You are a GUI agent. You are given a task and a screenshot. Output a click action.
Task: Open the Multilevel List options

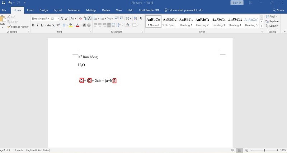pyautogui.click(x=109, y=19)
